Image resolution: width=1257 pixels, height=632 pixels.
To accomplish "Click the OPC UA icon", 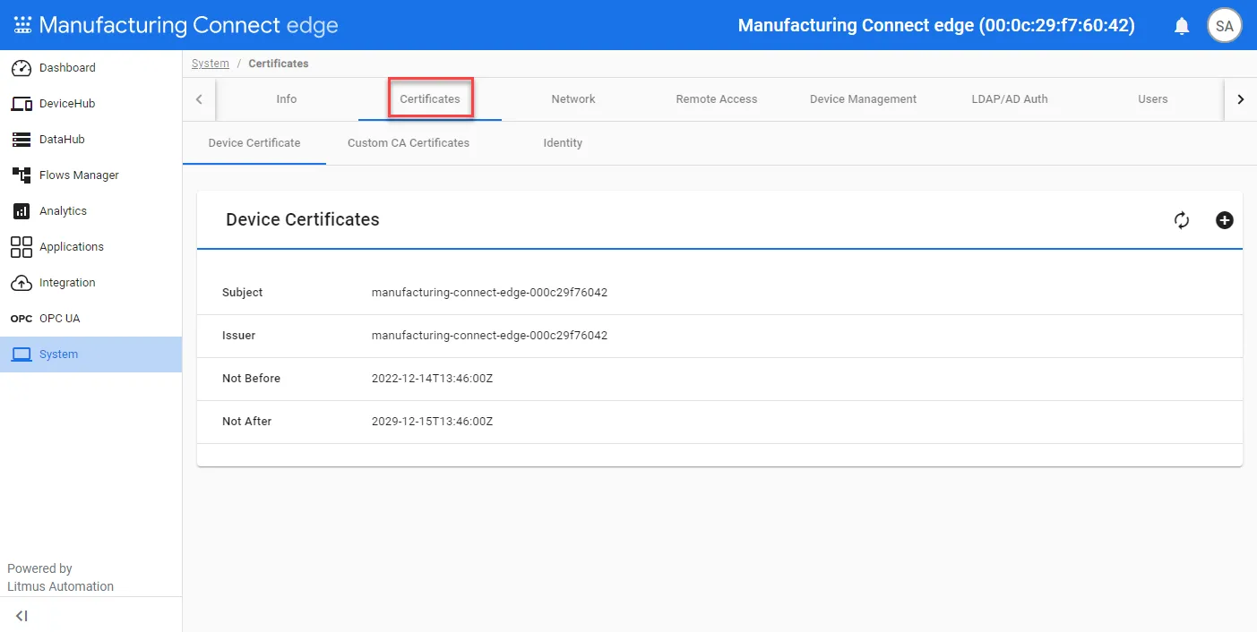I will coord(22,319).
